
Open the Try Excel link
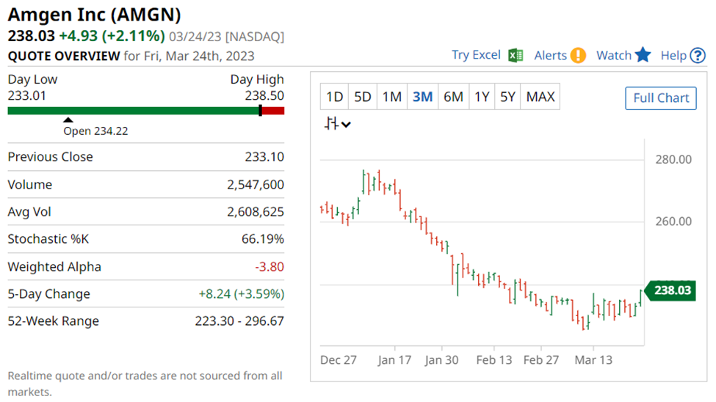coord(477,55)
